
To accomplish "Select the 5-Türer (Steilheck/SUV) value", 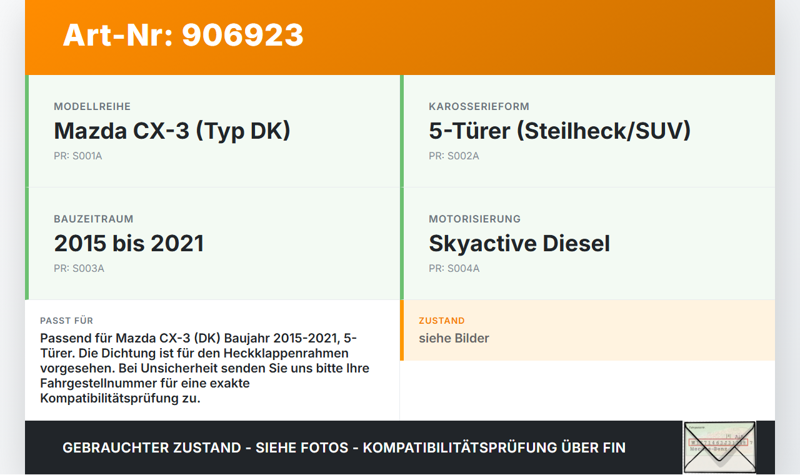I will 560,131.
